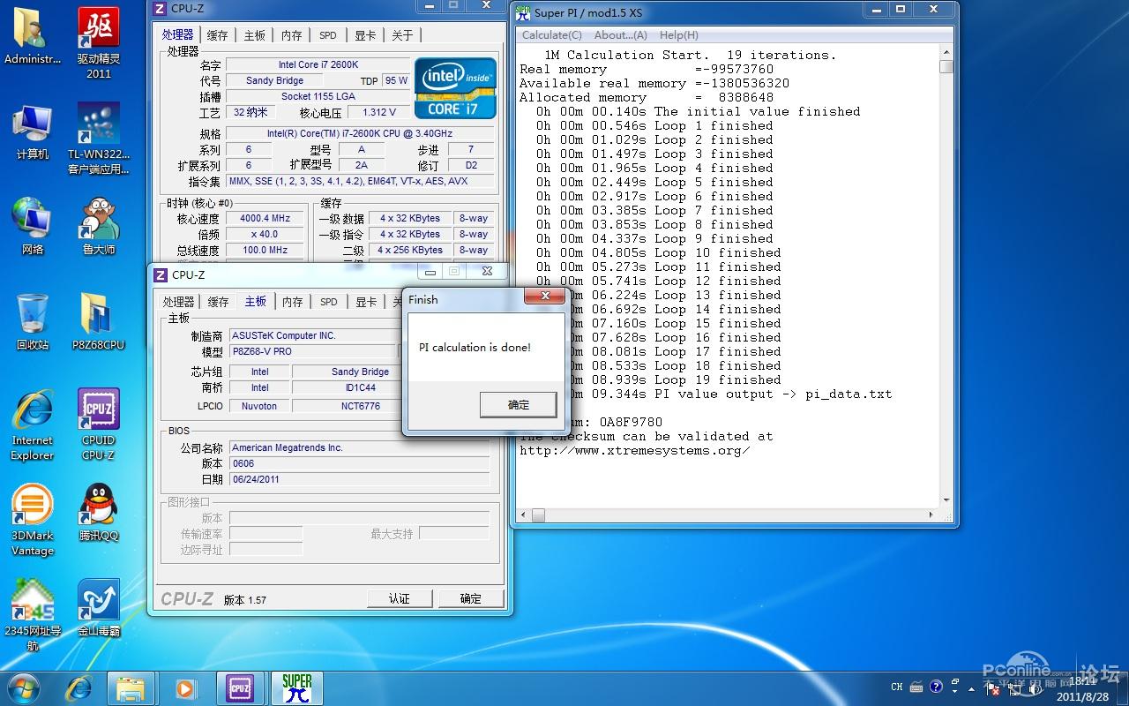
Task: Launch 鲁大师 desktop shortcut
Action: pos(99,228)
